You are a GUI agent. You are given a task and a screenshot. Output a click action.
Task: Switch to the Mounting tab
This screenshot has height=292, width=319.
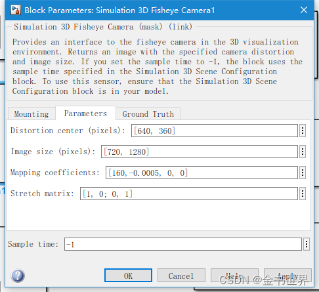[x=32, y=114]
